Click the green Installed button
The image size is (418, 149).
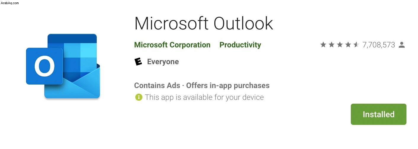378,114
